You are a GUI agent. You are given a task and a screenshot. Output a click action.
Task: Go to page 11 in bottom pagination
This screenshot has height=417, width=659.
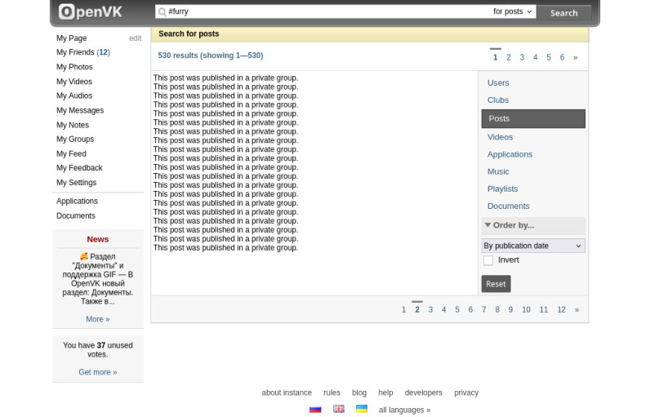[x=544, y=310]
